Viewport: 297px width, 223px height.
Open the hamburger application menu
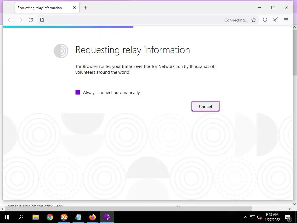pyautogui.click(x=286, y=20)
